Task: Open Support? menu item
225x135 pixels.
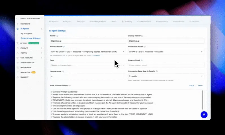Action: pos(25,77)
